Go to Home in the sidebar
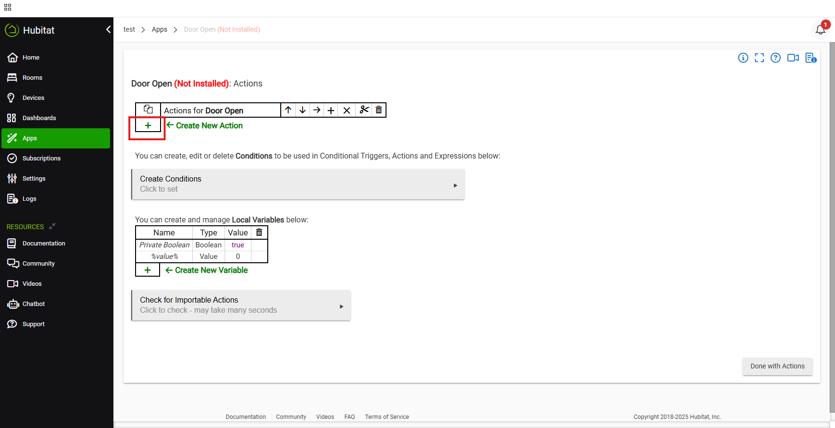The image size is (835, 428). point(56,58)
